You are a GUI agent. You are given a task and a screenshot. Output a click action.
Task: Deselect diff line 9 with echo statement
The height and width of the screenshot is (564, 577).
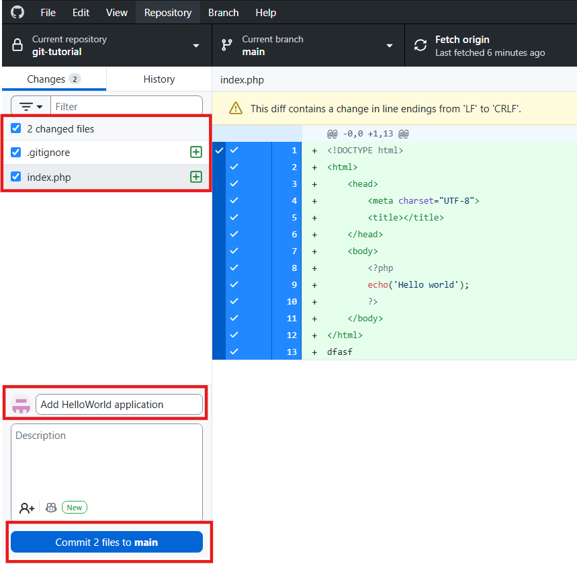pos(234,284)
